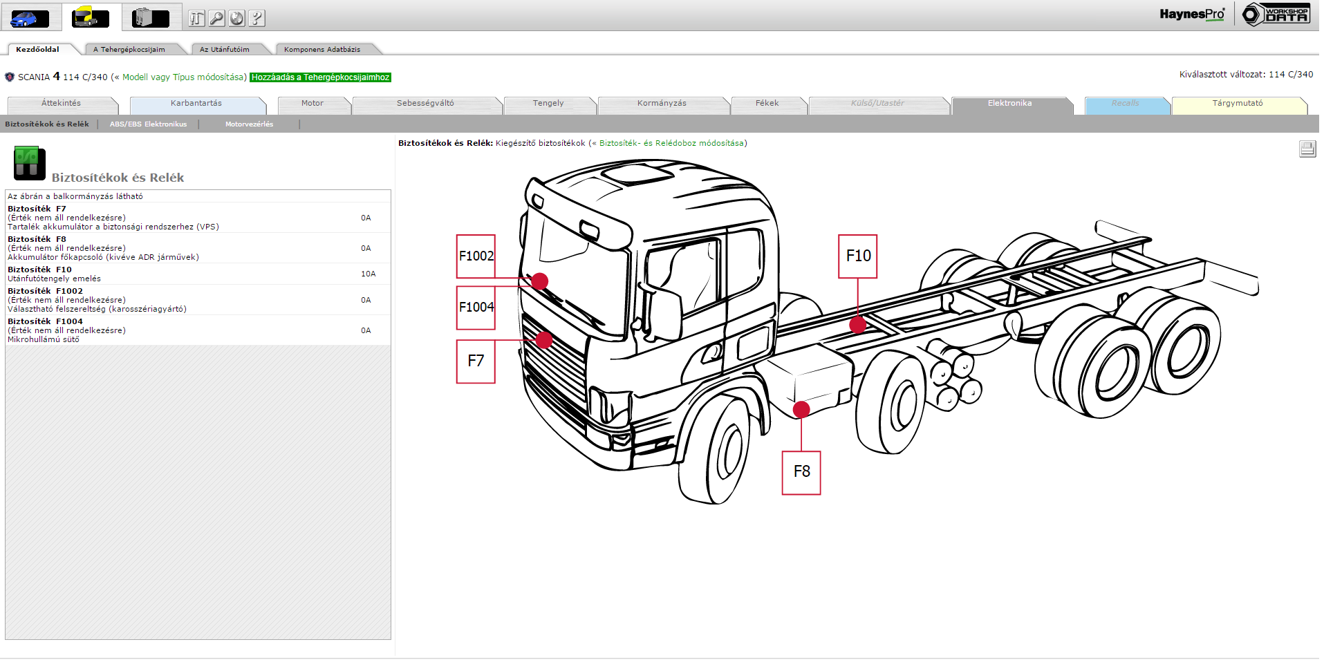Open the globe language icon
Image resolution: width=1324 pixels, height=660 pixels.
237,19
